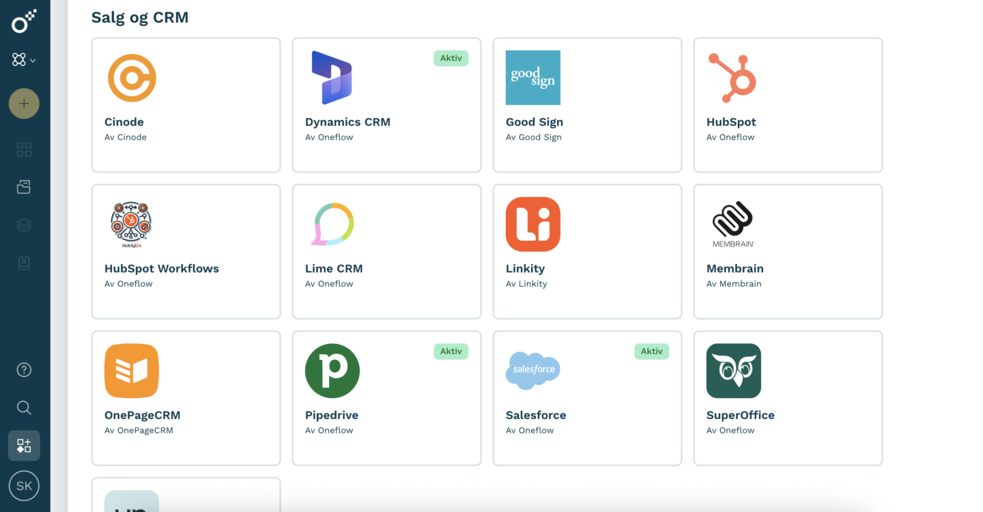983x512 pixels.
Task: Open the SK profile avatar
Action: point(24,485)
